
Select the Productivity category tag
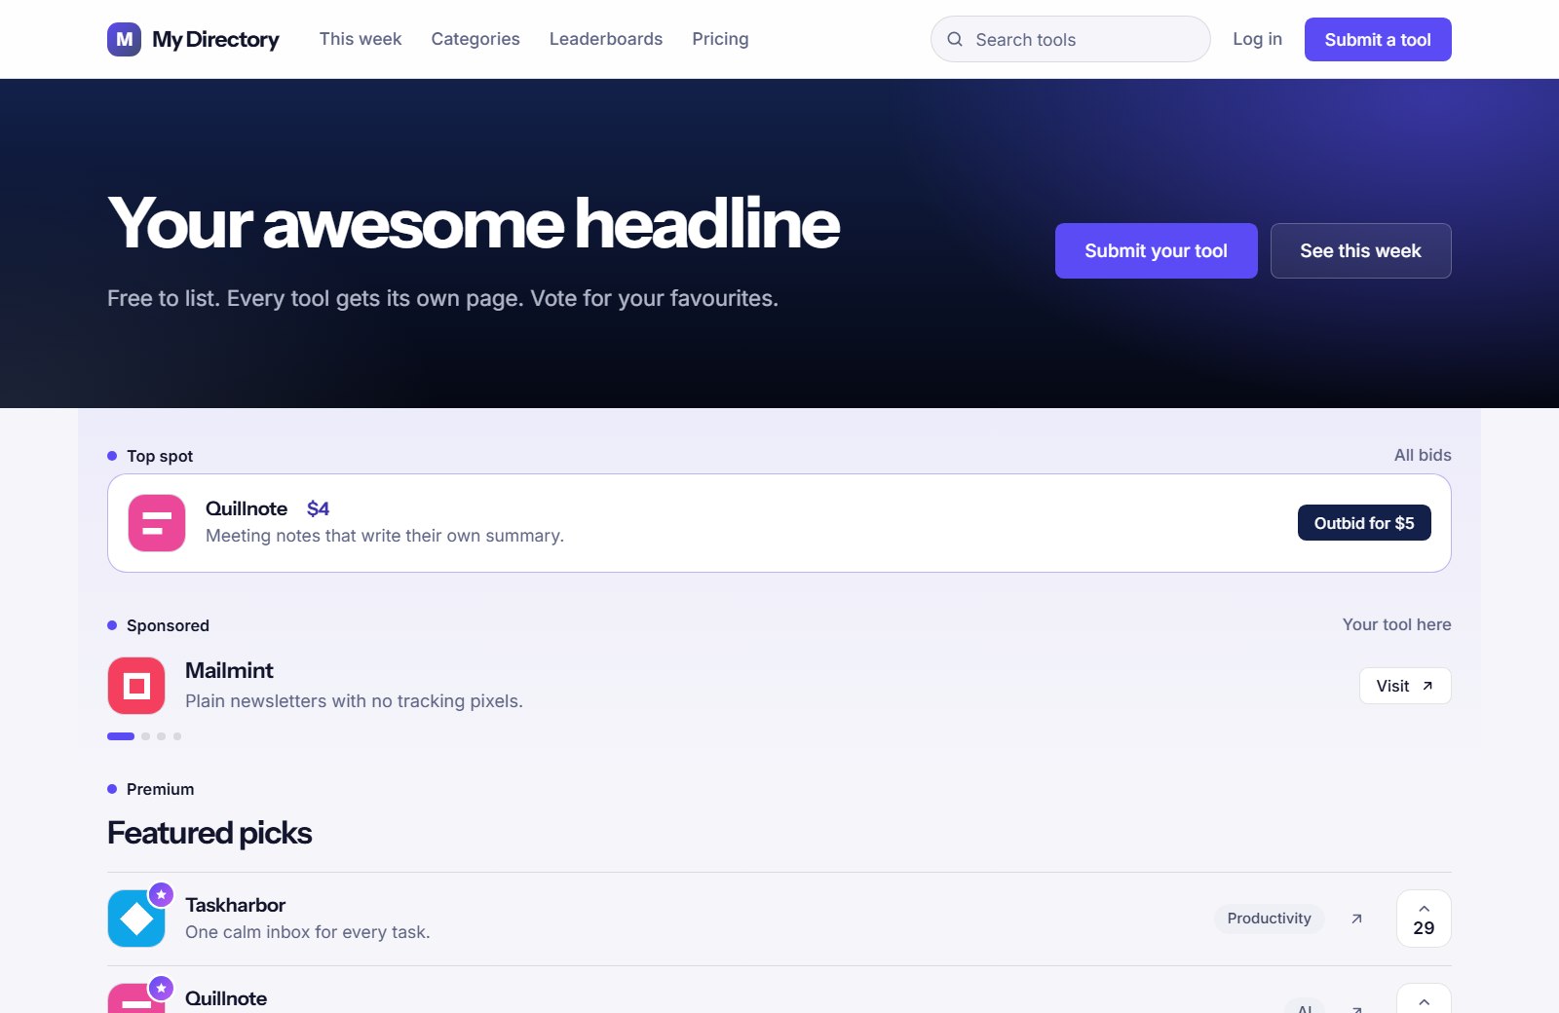(x=1269, y=919)
